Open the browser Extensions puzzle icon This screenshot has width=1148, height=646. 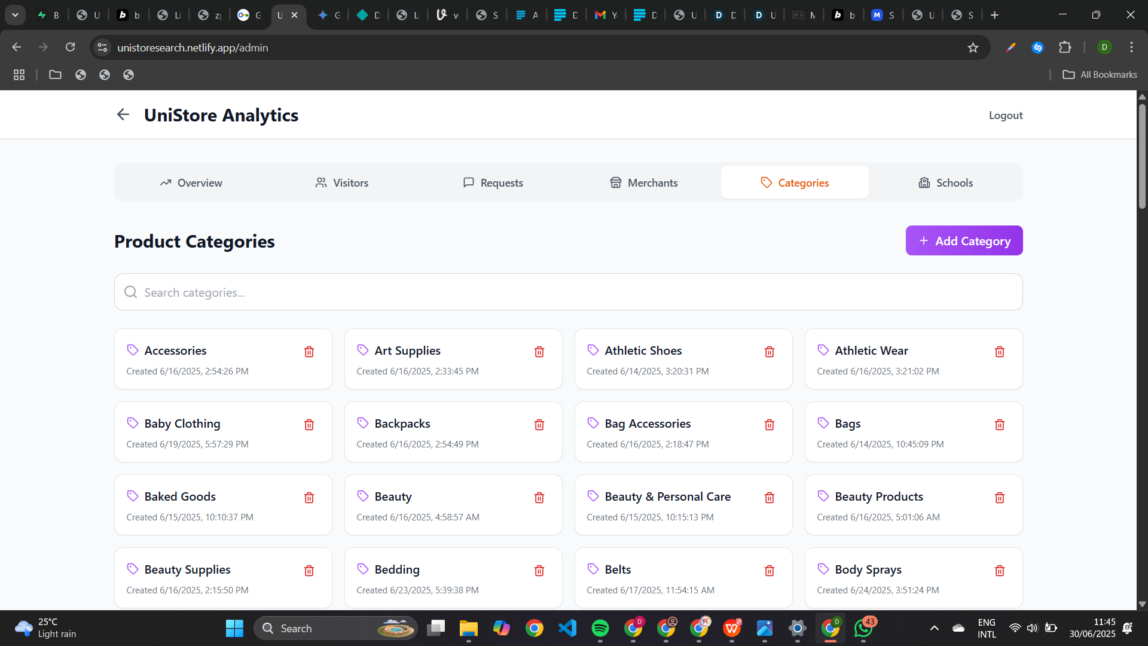1065,47
